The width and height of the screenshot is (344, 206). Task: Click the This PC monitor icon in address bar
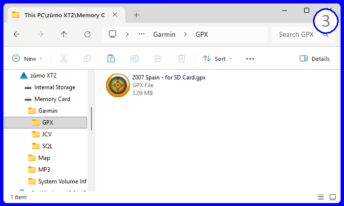coord(113,34)
